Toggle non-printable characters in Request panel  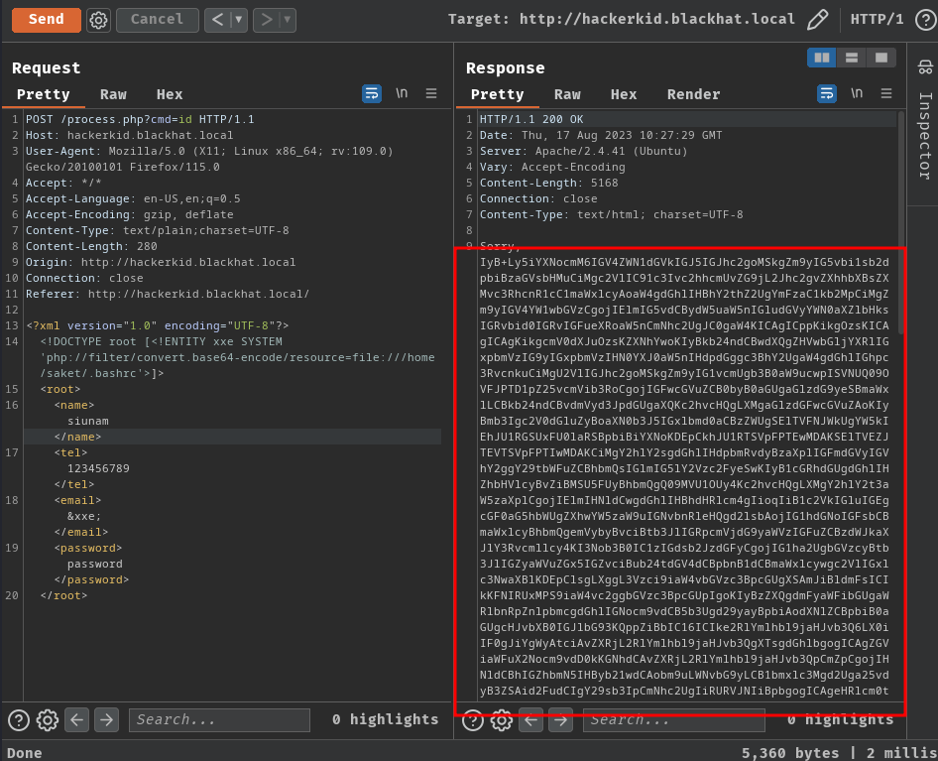pos(402,93)
